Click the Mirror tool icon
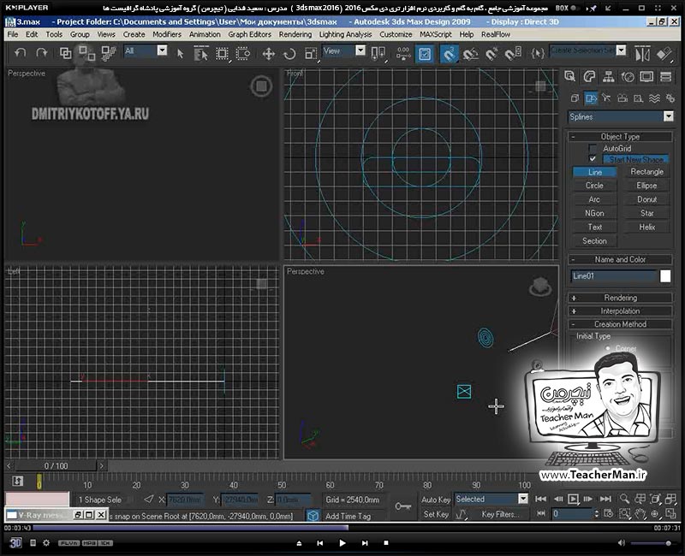Image resolution: width=685 pixels, height=556 pixels. (642, 54)
